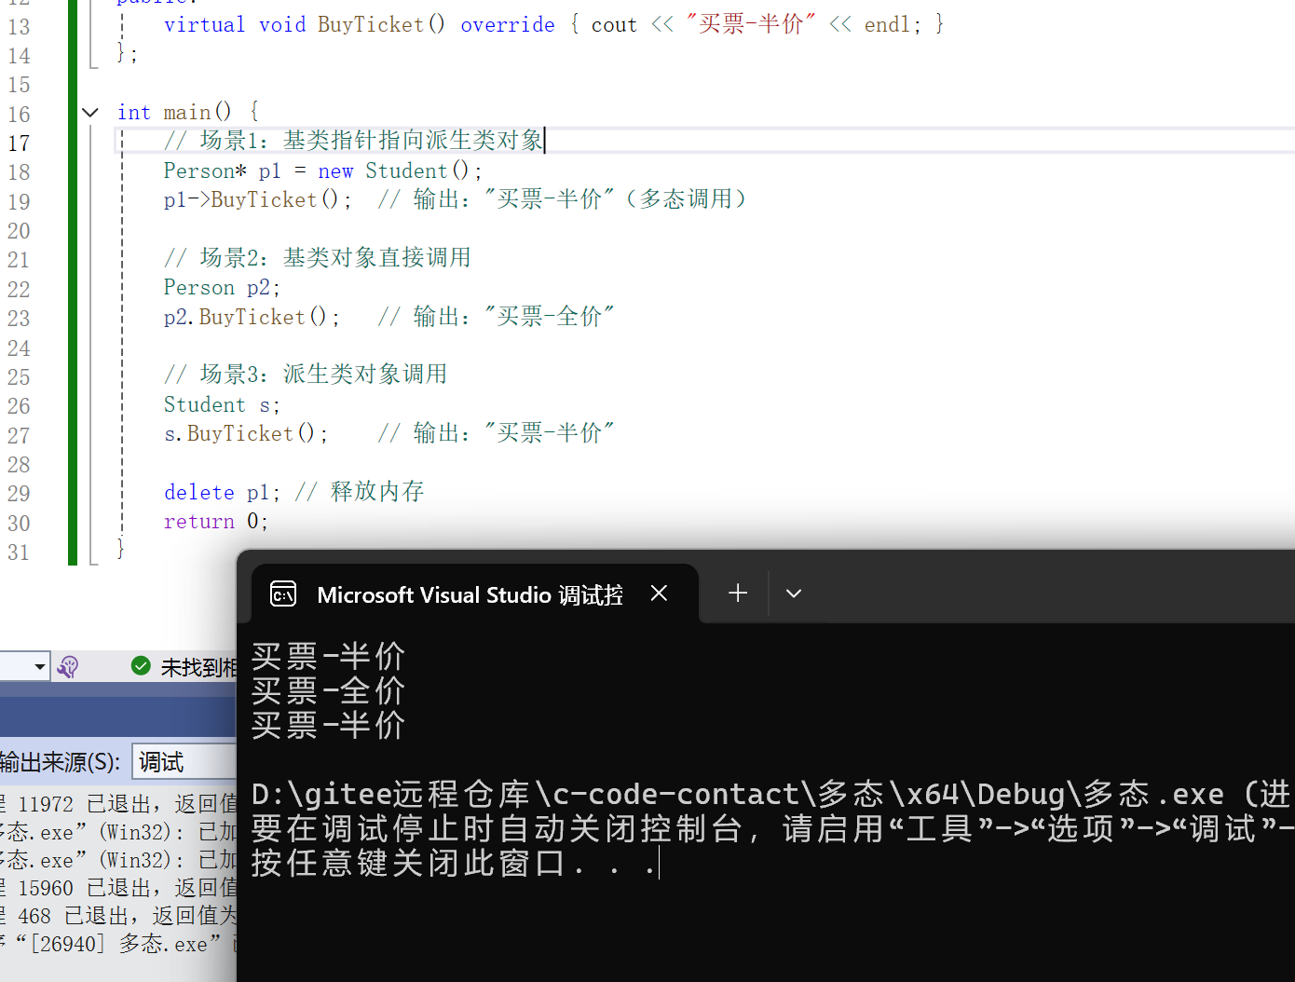
Task: Collapse the main() function fold arrow
Action: coord(90,113)
